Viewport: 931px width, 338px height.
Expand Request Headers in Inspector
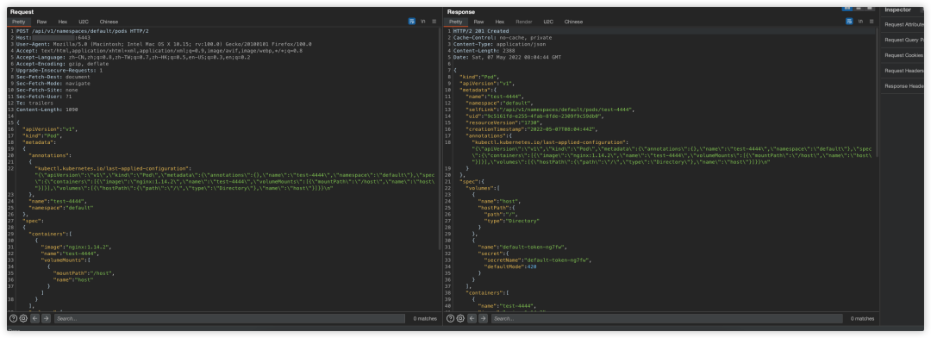point(903,71)
